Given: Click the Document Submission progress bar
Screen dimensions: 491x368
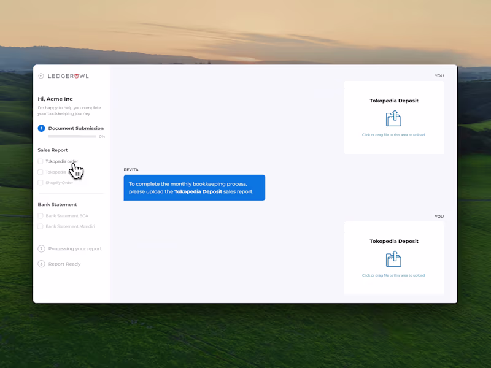Looking at the screenshot, I should (x=72, y=136).
